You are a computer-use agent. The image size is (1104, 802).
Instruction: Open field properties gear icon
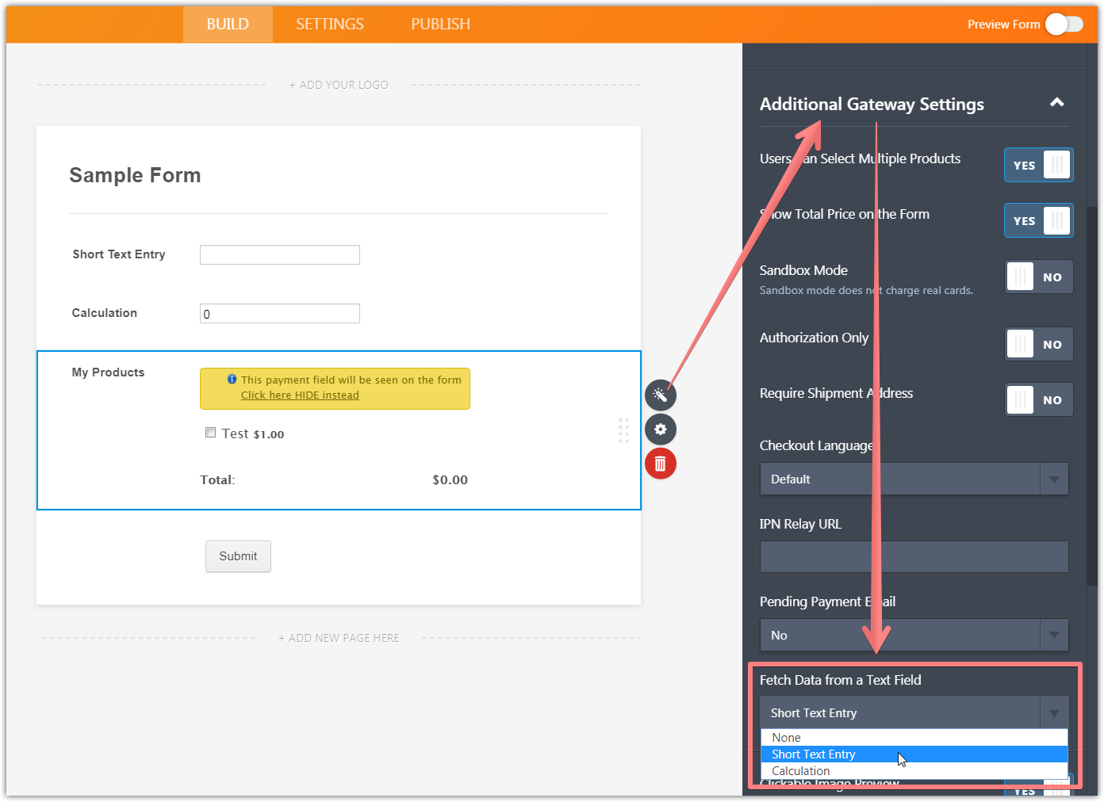pyautogui.click(x=660, y=430)
